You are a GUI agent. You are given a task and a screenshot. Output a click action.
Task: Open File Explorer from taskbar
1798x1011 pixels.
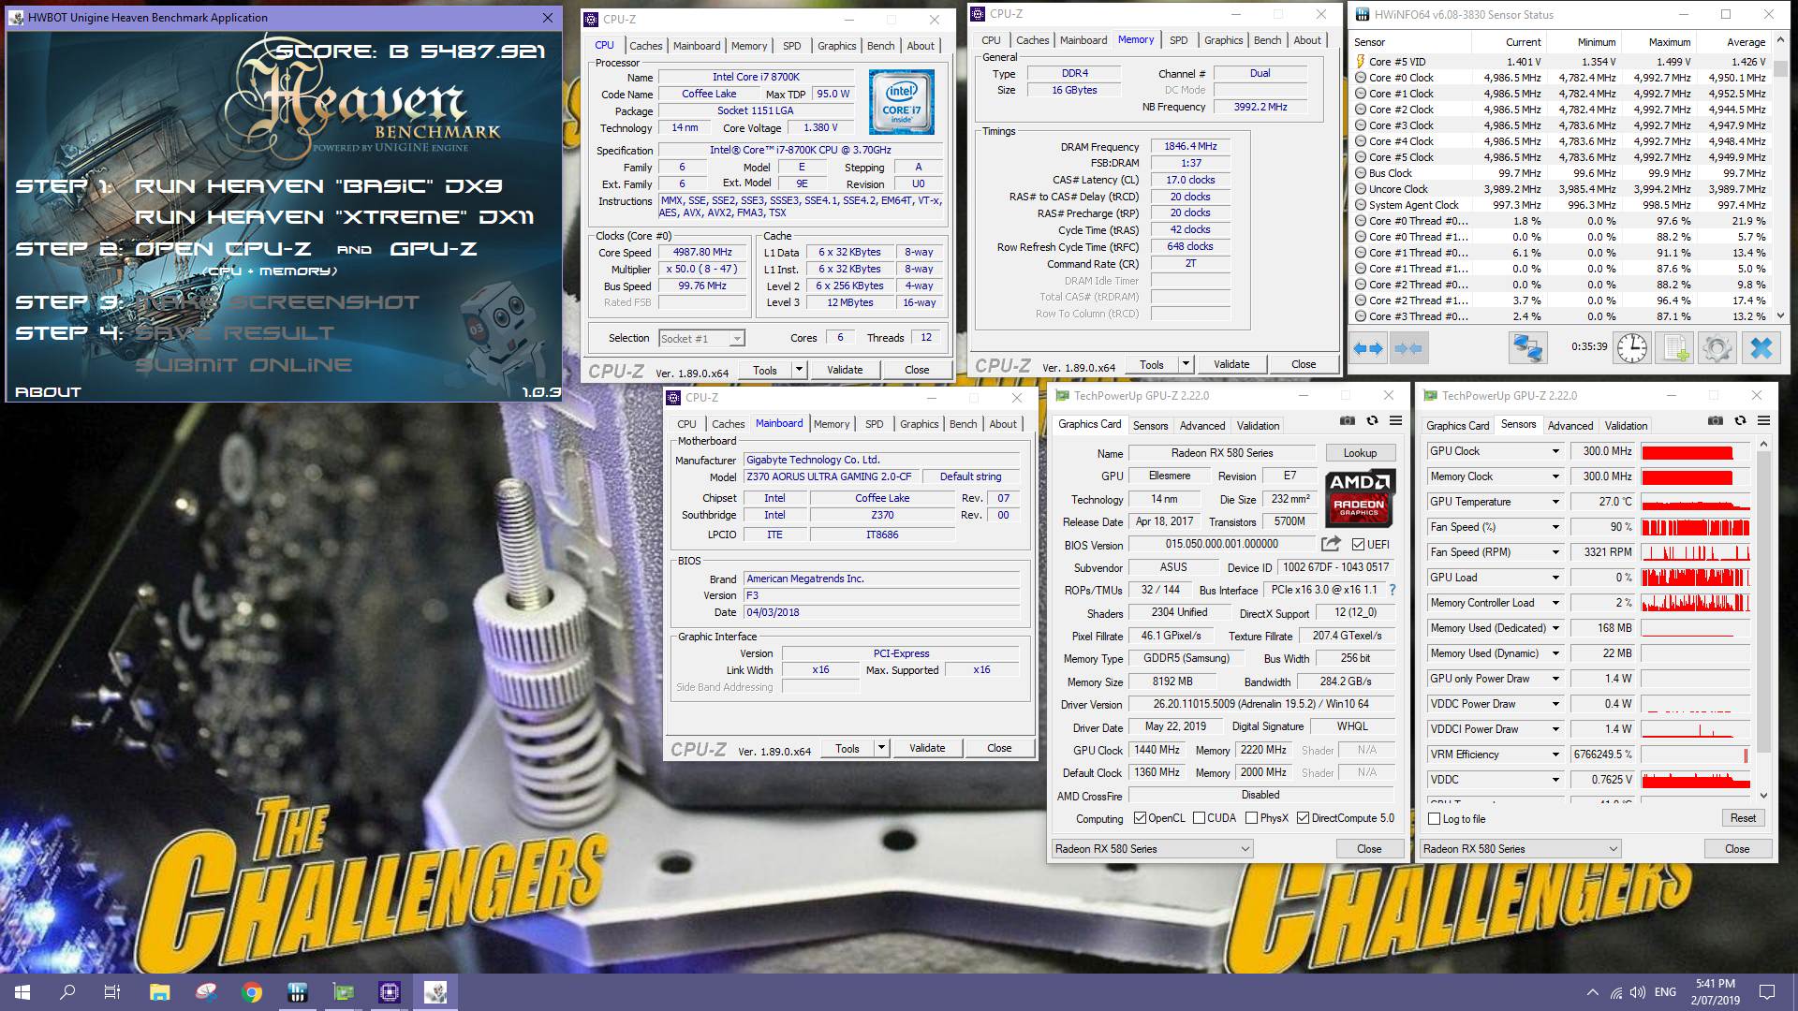click(x=159, y=992)
